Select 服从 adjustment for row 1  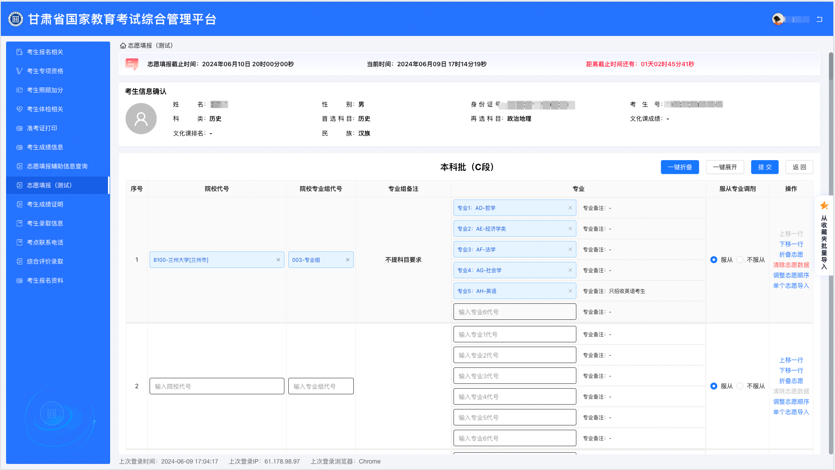pos(714,260)
